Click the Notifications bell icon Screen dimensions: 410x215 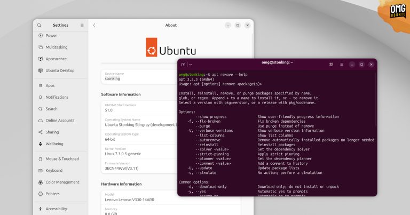pos(41,97)
